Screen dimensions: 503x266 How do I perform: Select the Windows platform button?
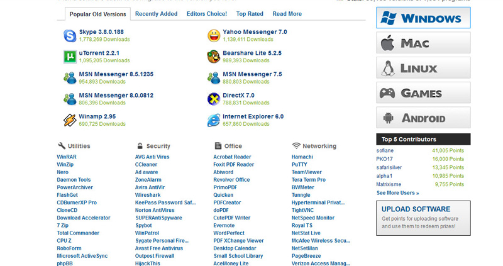point(423,18)
